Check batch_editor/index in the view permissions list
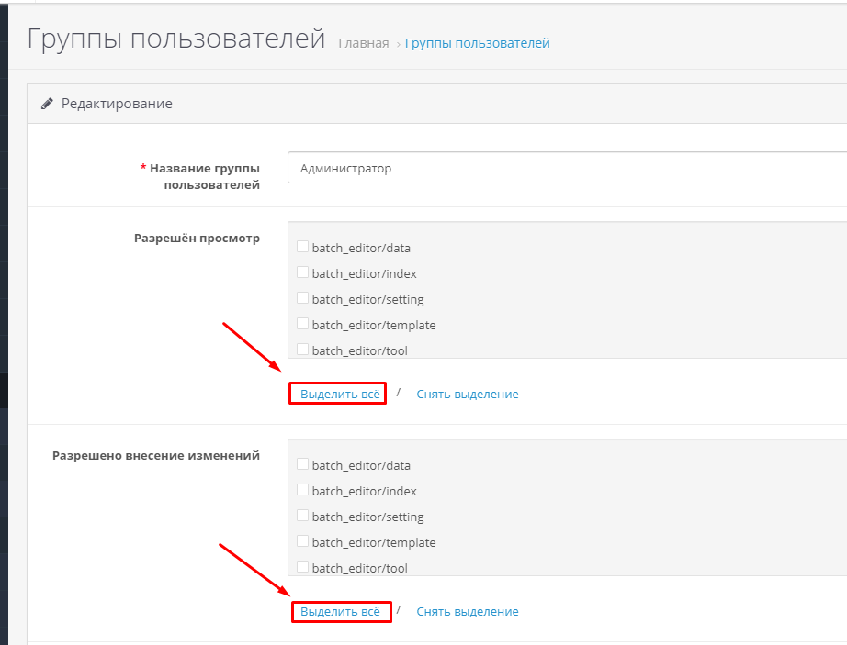This screenshot has height=645, width=847. [x=302, y=272]
